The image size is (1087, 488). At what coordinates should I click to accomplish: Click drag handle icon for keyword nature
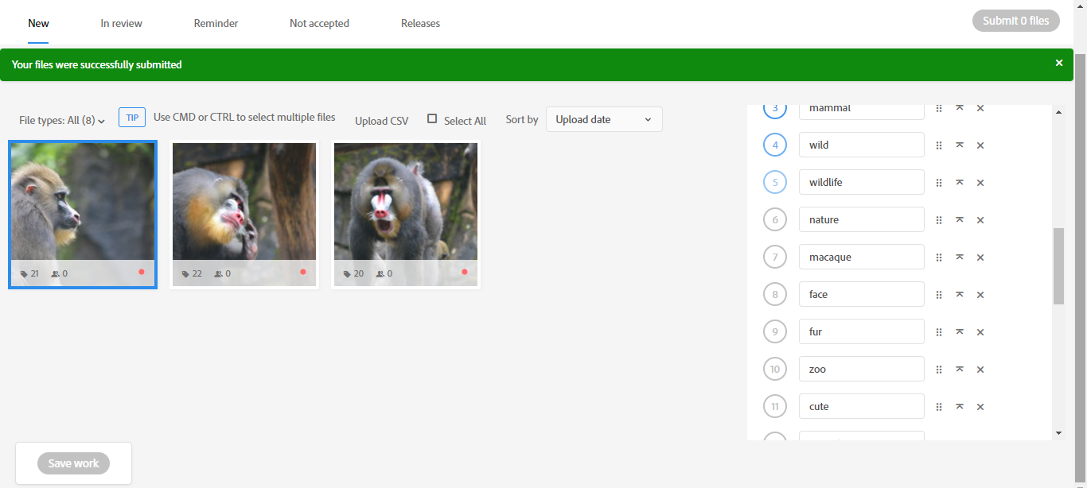(939, 220)
